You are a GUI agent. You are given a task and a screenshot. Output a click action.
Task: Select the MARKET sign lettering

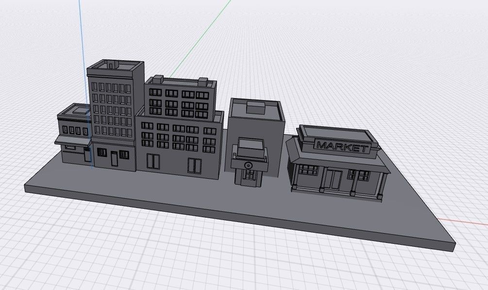click(342, 147)
